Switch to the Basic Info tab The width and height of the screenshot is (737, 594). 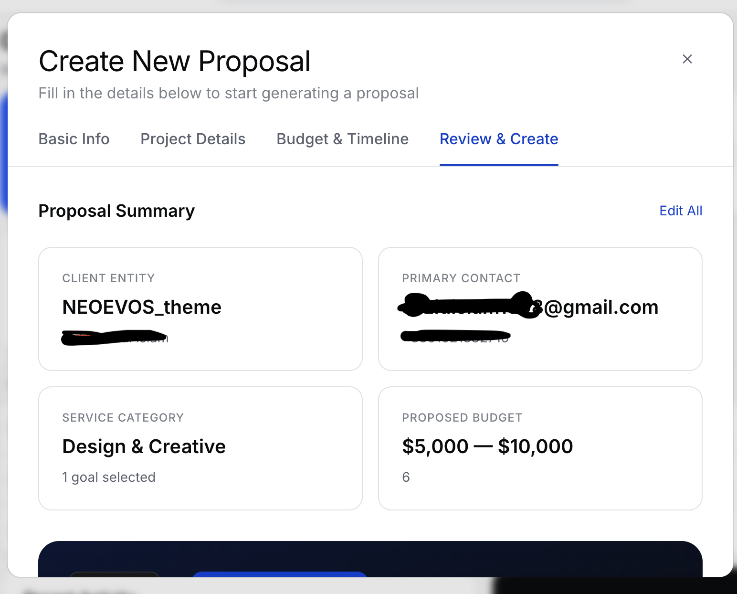pos(74,139)
